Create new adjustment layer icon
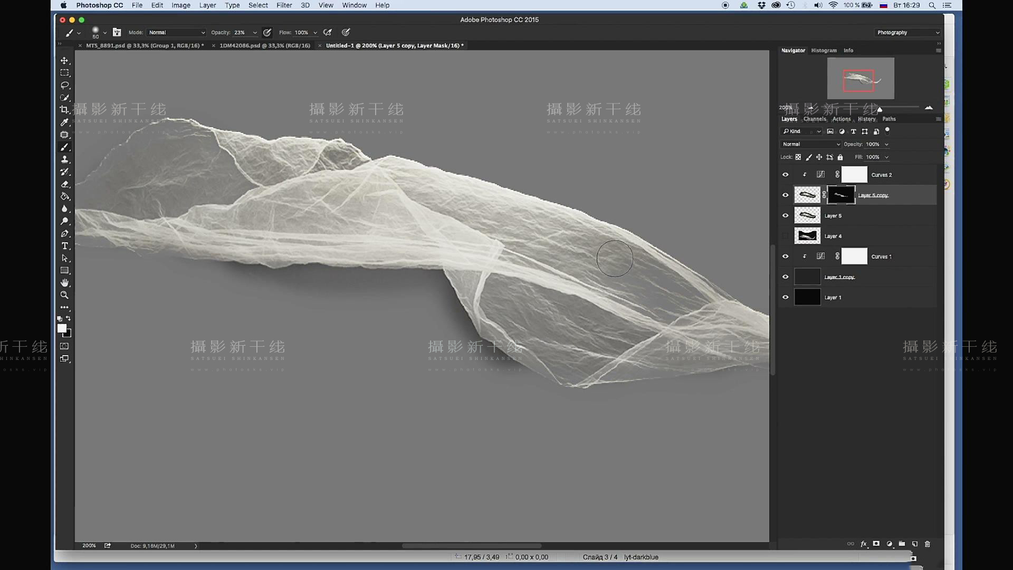The width and height of the screenshot is (1013, 570). coord(890,544)
